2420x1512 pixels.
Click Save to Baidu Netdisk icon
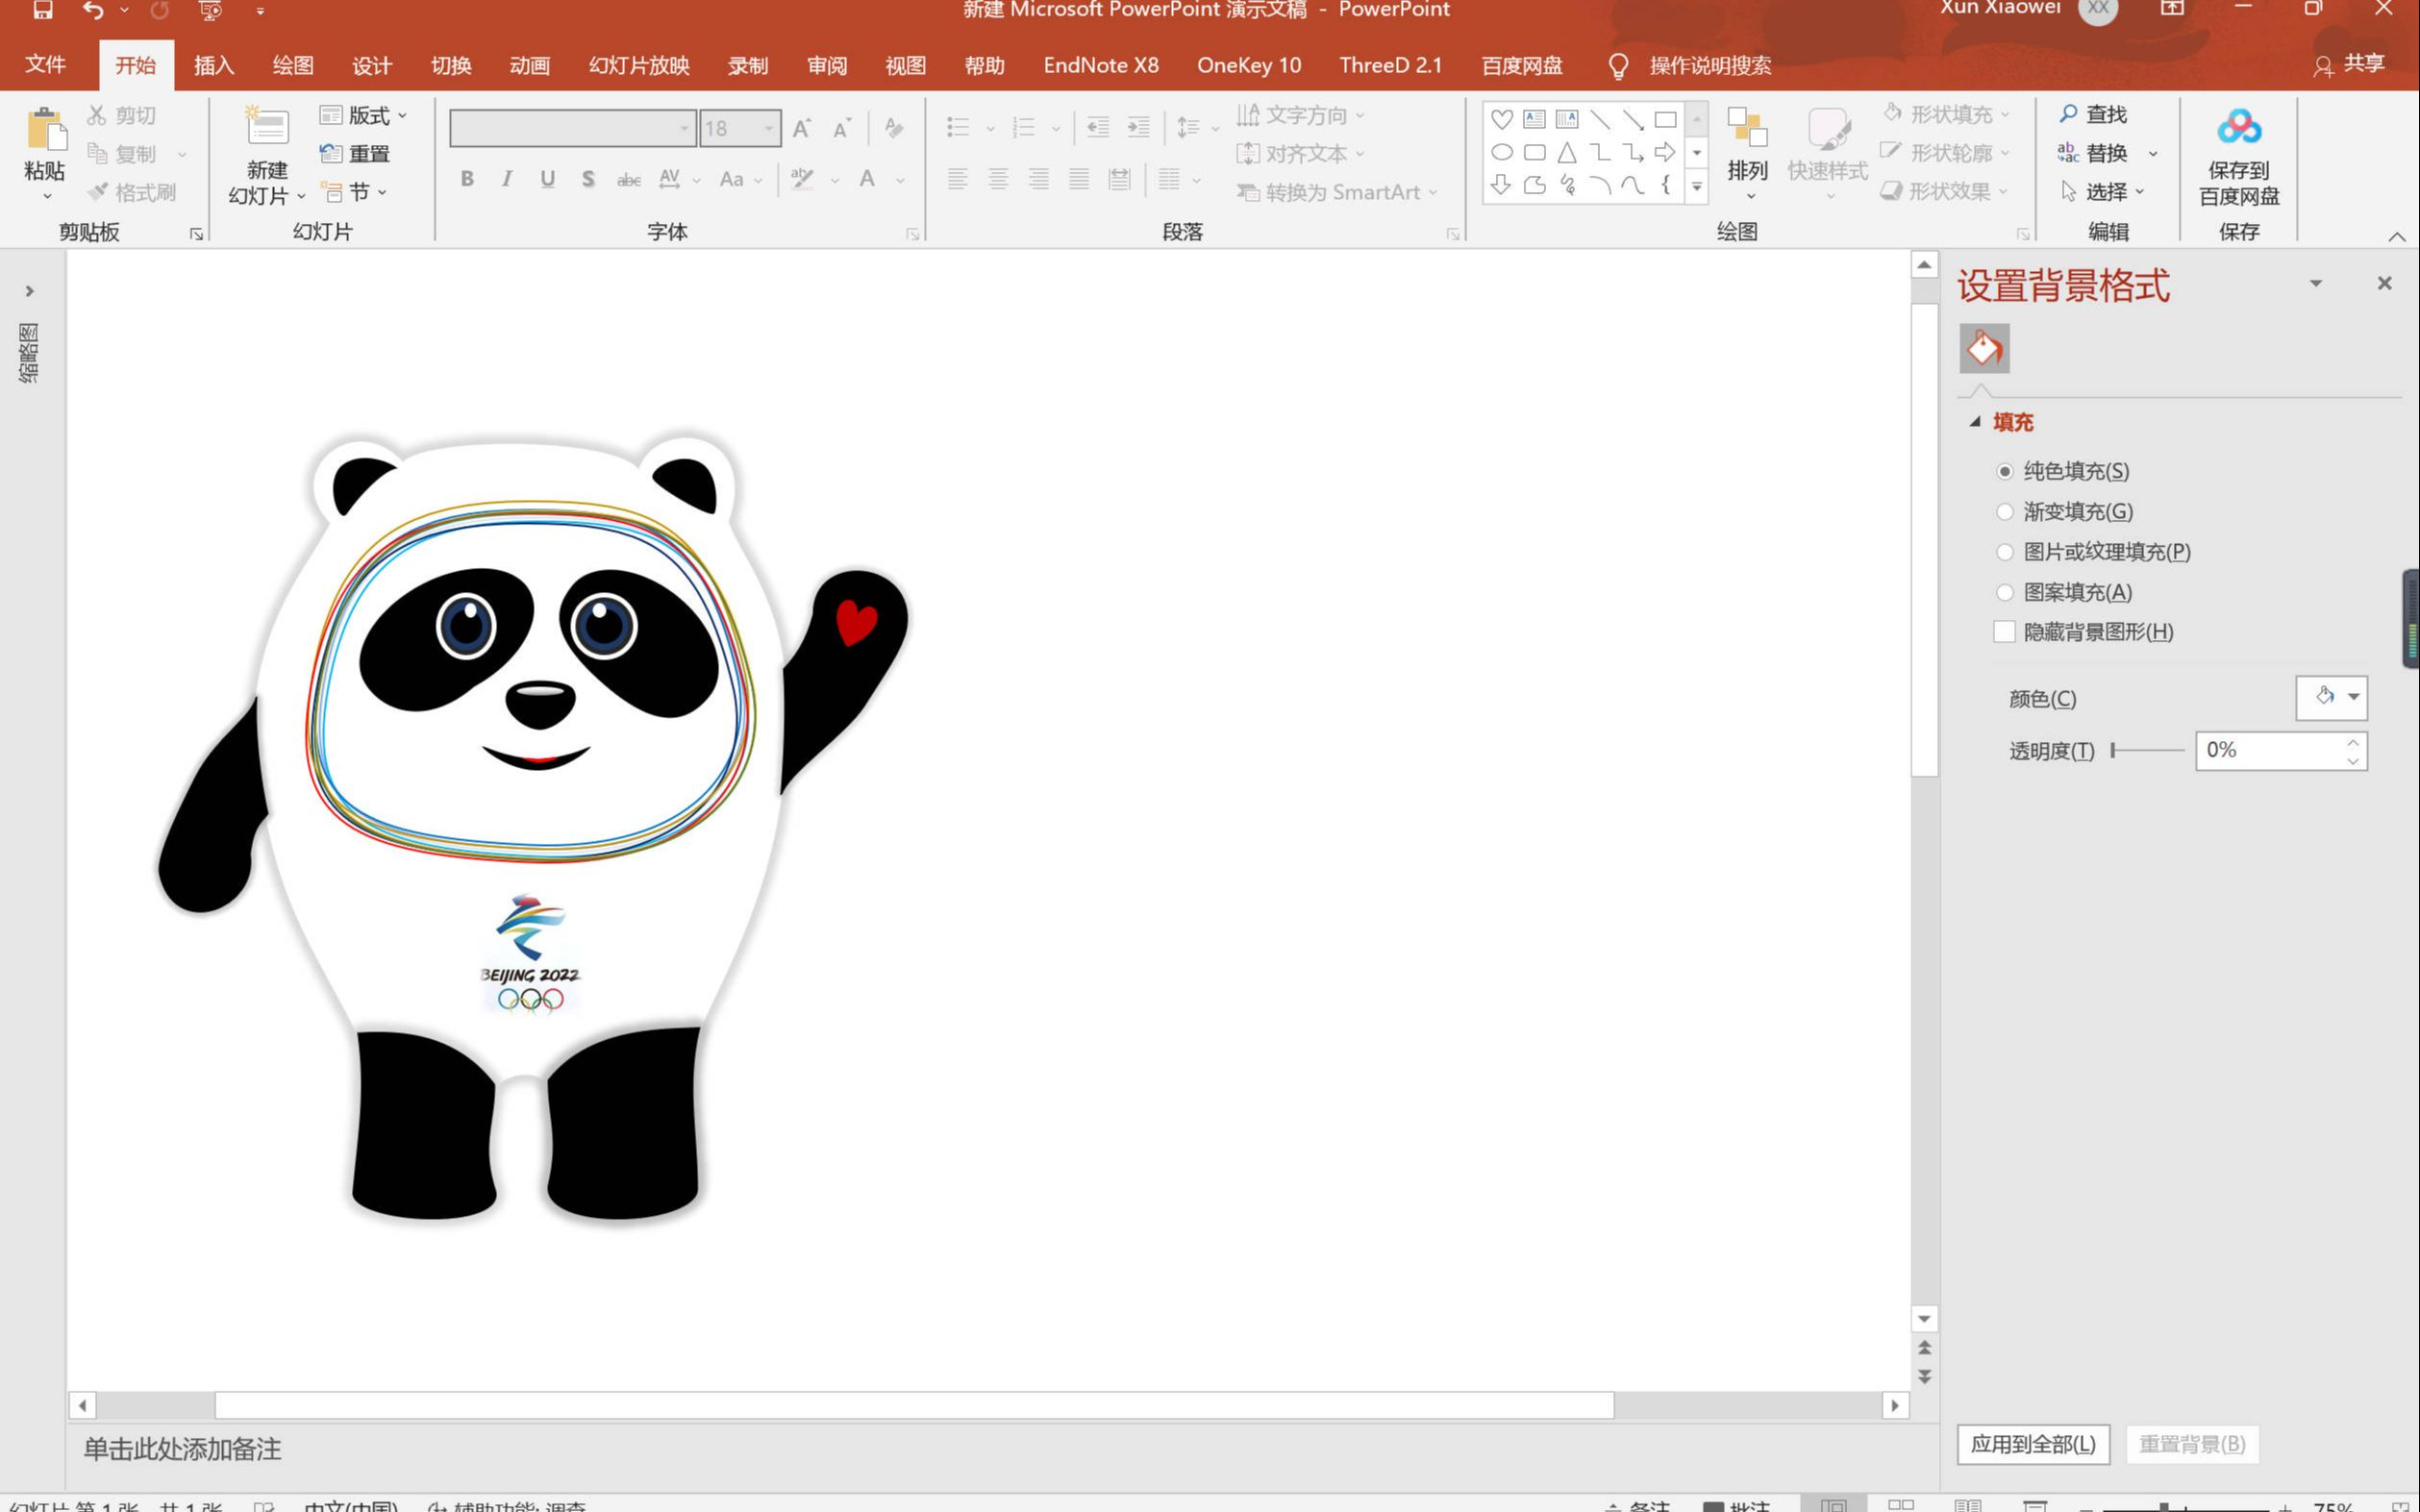click(x=2239, y=127)
